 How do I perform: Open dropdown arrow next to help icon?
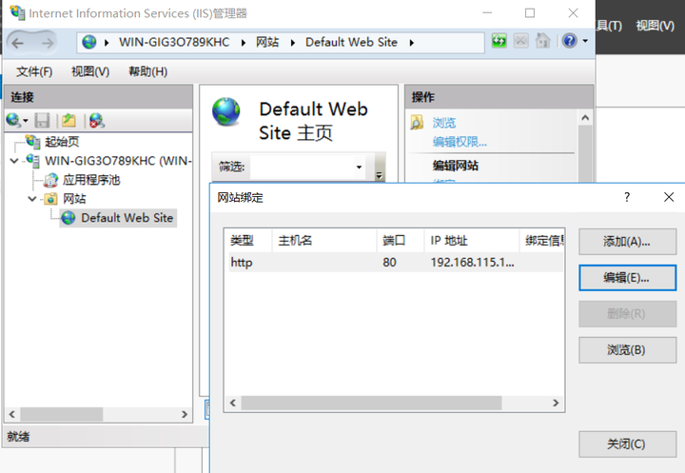585,41
